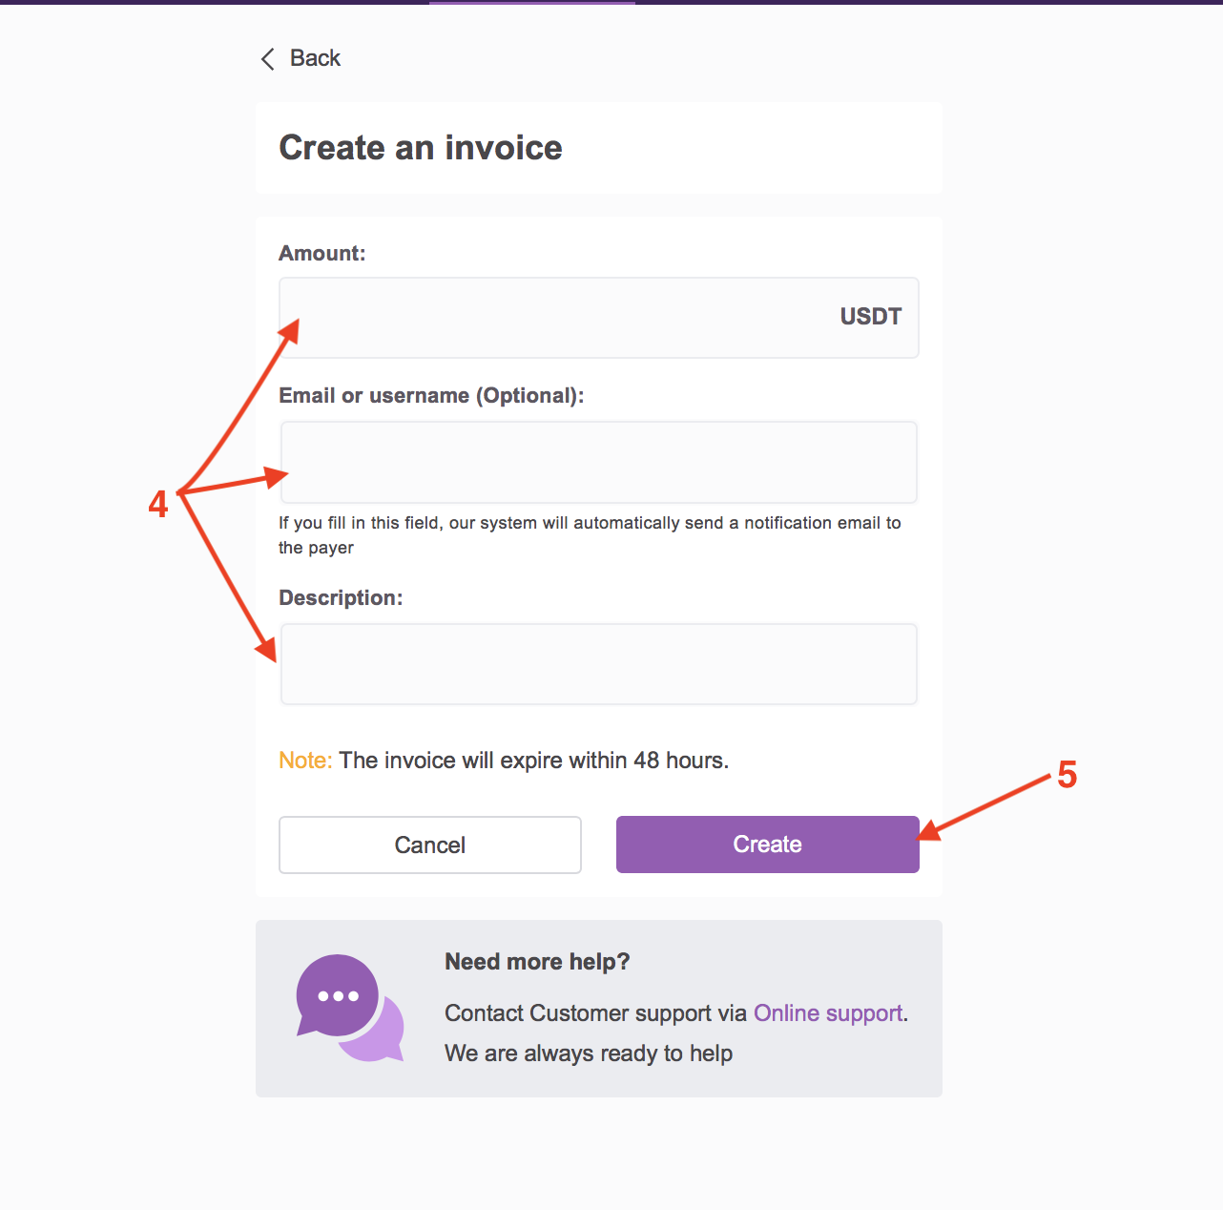Click the 'Need more help?' heading
Image resolution: width=1223 pixels, height=1210 pixels.
click(537, 962)
